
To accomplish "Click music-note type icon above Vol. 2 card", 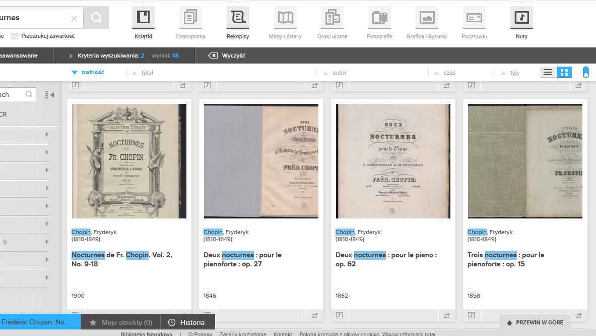I will pos(75,85).
